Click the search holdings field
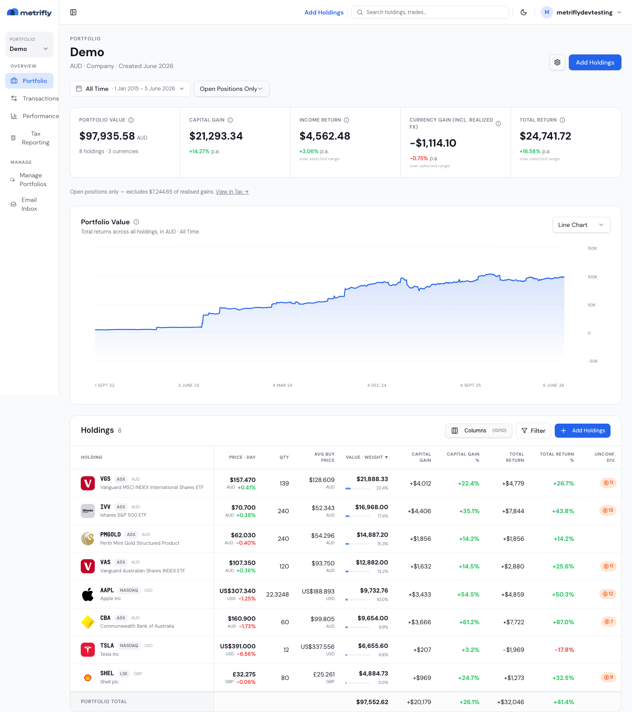Viewport: 632px width, 712px height. pyautogui.click(x=430, y=12)
